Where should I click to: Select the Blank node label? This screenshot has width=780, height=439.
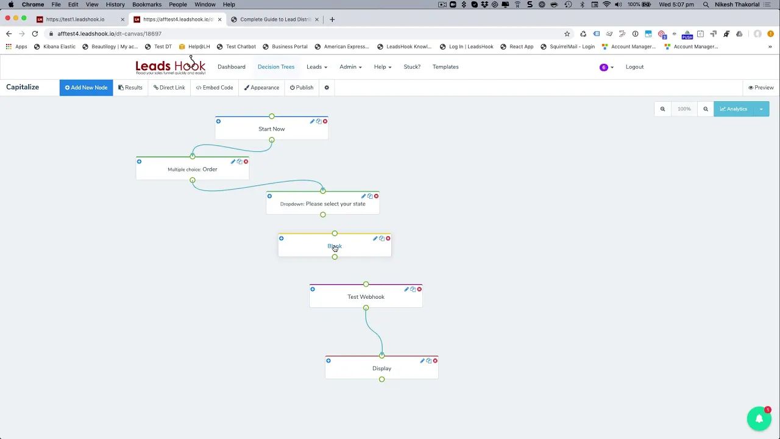[335, 246]
